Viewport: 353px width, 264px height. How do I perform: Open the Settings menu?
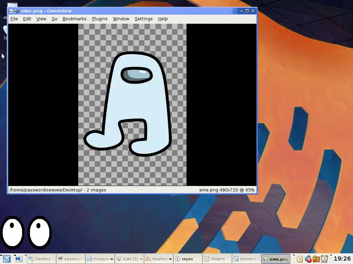click(x=144, y=19)
